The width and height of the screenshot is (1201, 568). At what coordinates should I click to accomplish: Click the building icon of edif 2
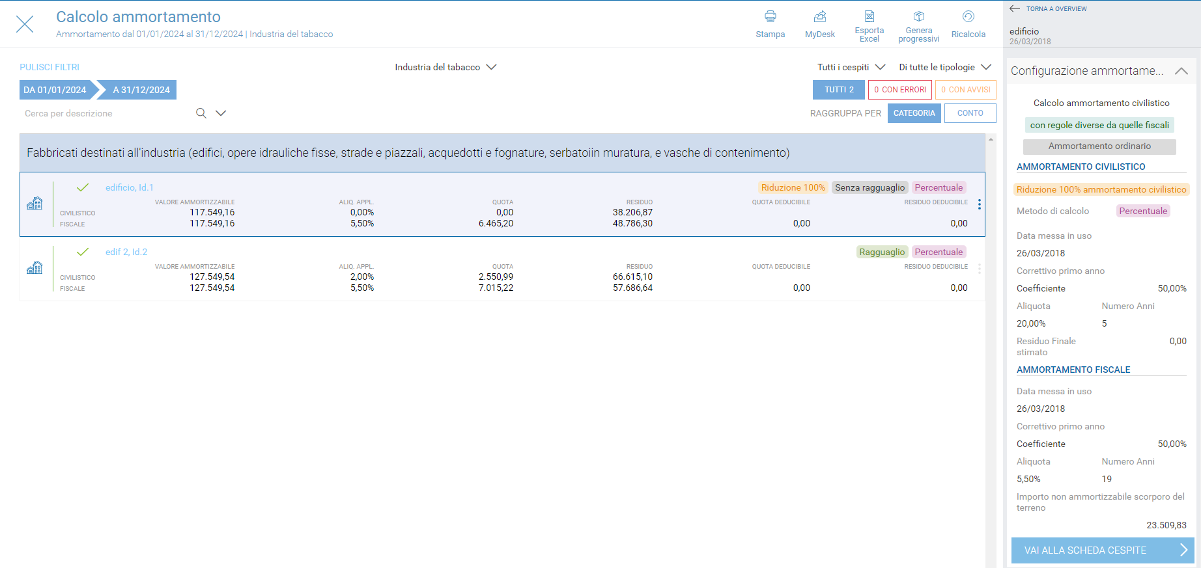coord(35,267)
